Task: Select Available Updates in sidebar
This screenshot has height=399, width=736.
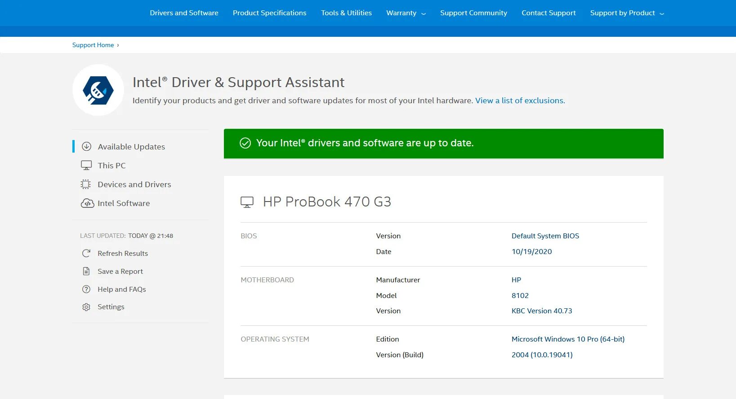Action: [131, 147]
